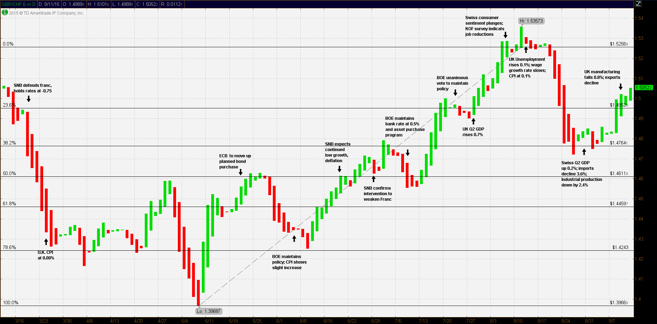The image size is (657, 324).
Task: Click the 0.0% Fibonacci level label
Action: [x=8, y=44]
